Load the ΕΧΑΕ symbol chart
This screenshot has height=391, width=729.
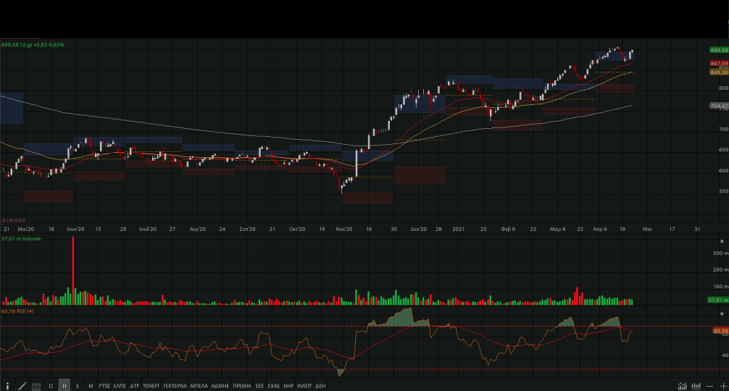click(274, 386)
